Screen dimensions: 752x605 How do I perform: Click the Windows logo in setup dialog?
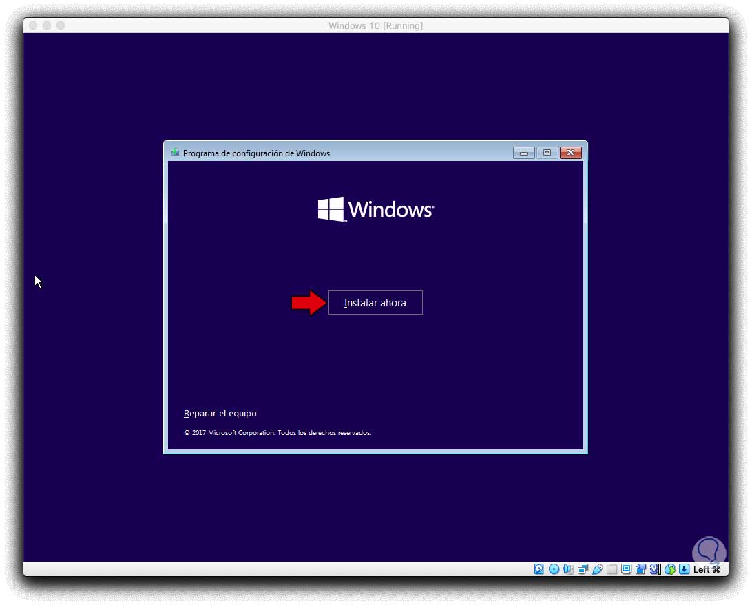(375, 209)
